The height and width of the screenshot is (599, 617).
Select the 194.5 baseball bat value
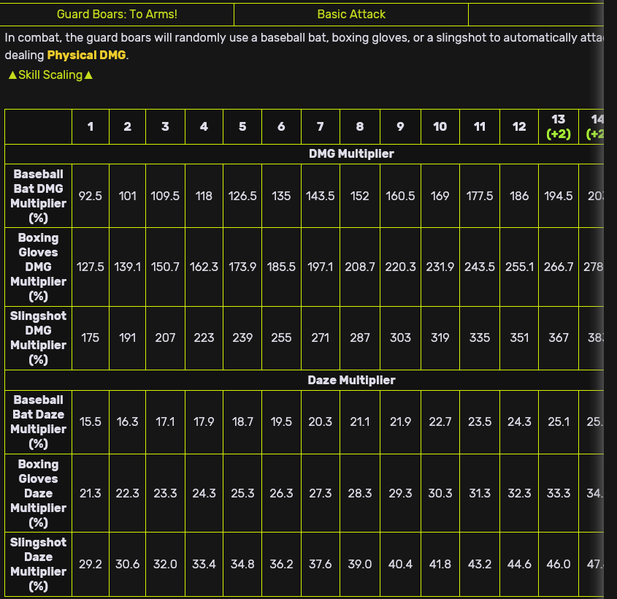[x=559, y=196]
